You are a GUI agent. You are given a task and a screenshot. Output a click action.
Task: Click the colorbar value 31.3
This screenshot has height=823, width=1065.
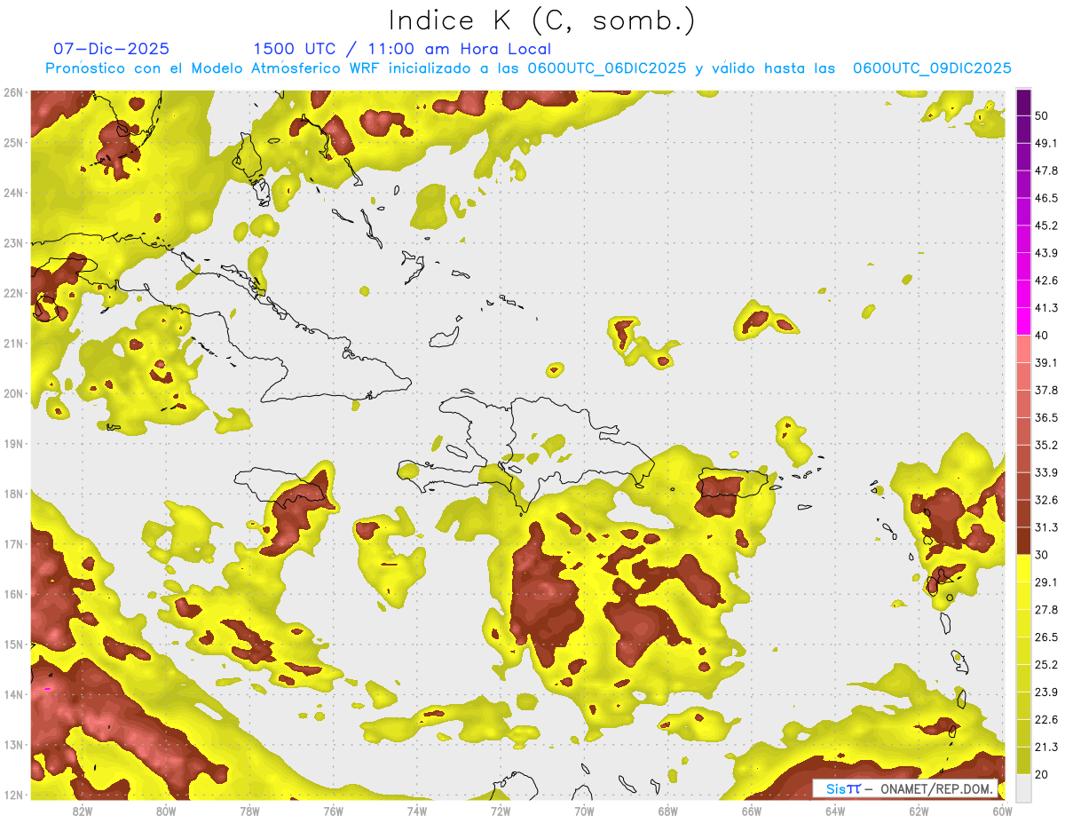click(1046, 526)
